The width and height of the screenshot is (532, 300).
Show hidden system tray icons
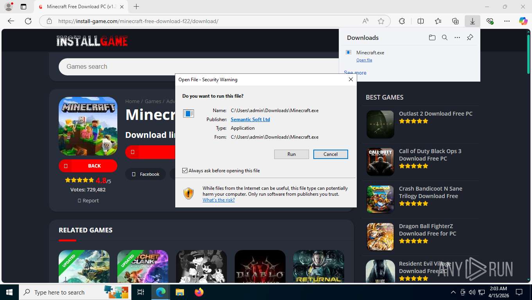(x=453, y=292)
